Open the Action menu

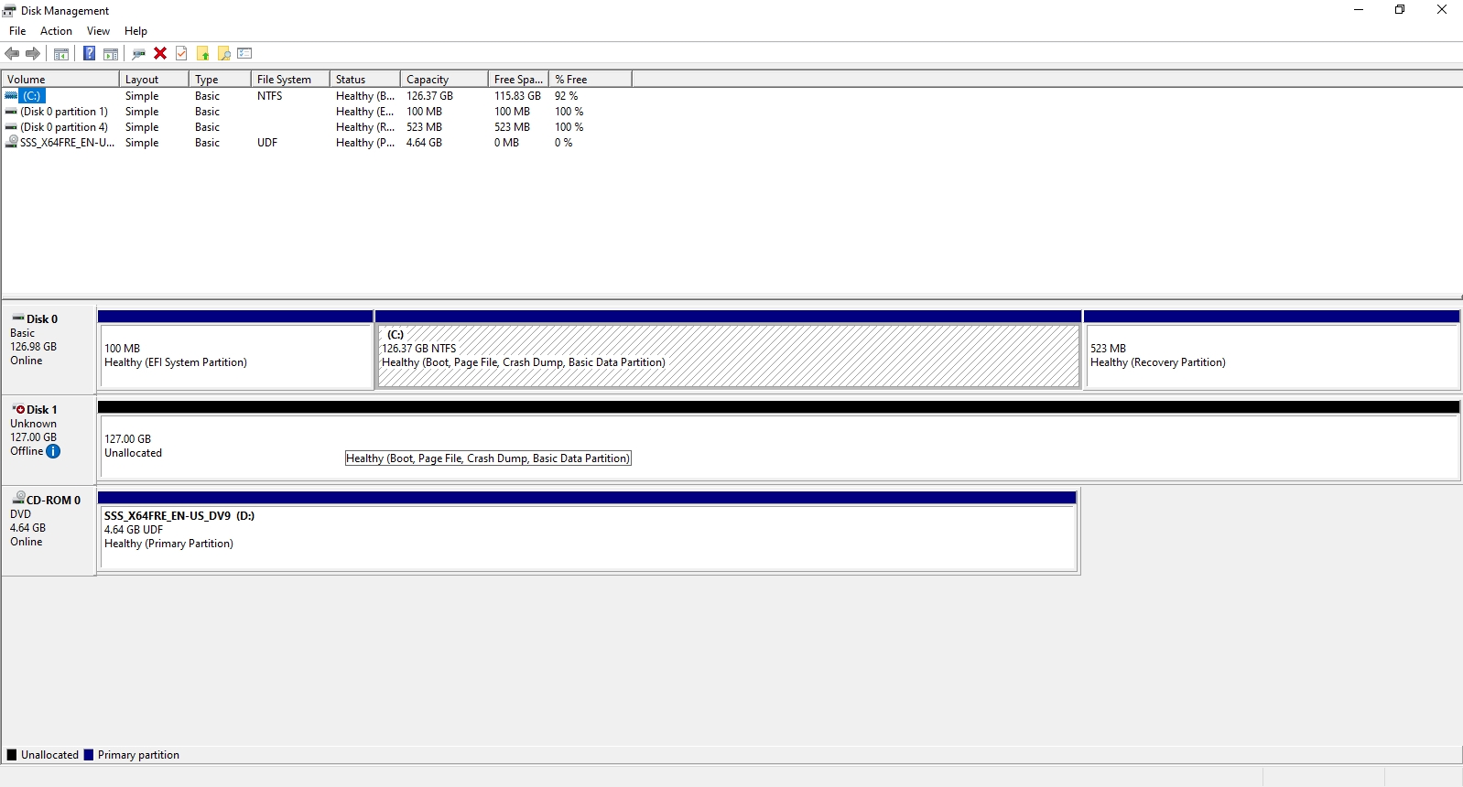coord(56,31)
